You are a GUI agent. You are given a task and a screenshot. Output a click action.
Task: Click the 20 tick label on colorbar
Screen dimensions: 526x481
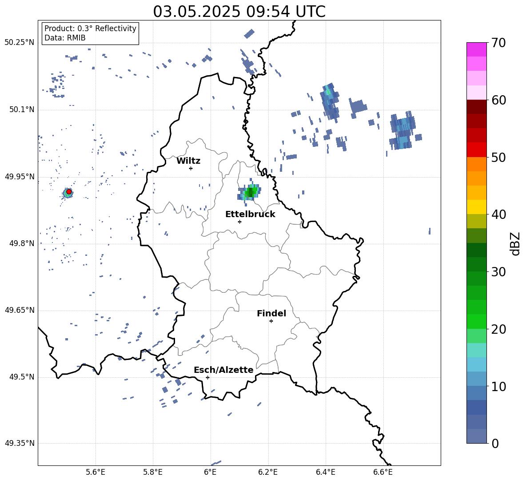pos(498,329)
